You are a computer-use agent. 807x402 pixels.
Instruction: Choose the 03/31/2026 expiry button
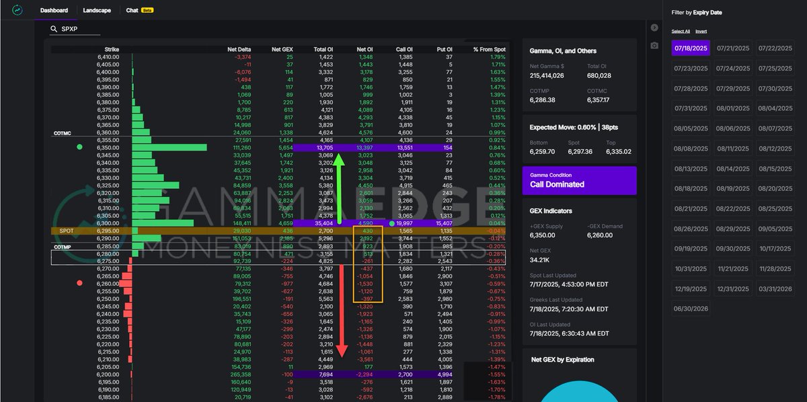(x=775, y=288)
